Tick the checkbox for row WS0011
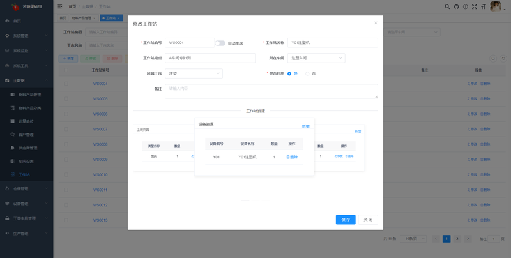Screen dimensions: 511x258 (66, 190)
